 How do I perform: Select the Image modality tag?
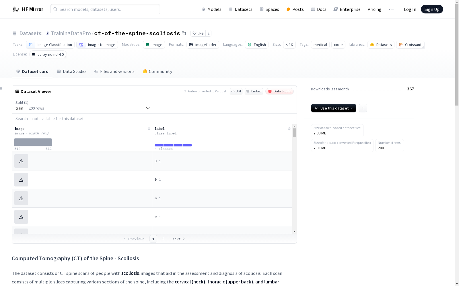click(x=154, y=45)
